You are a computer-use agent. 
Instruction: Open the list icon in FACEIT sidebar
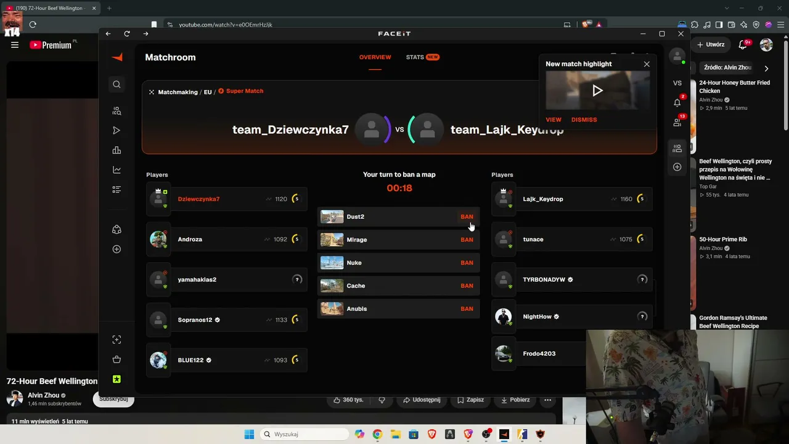(x=117, y=190)
